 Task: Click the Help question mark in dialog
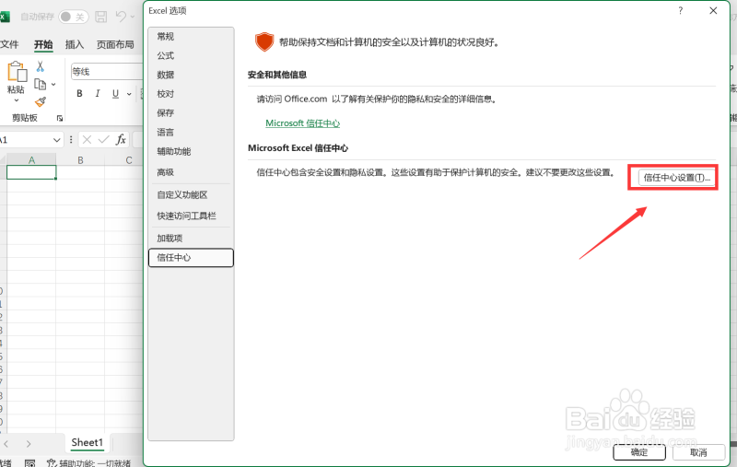(680, 11)
